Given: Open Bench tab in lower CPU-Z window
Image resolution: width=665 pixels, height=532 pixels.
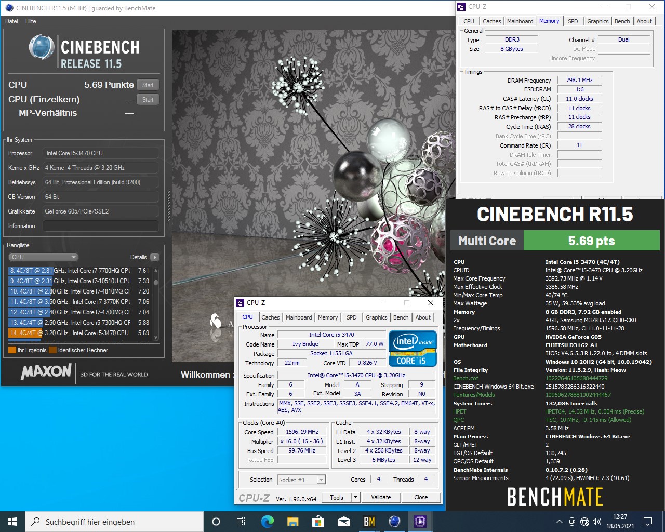Looking at the screenshot, I should tap(401, 317).
